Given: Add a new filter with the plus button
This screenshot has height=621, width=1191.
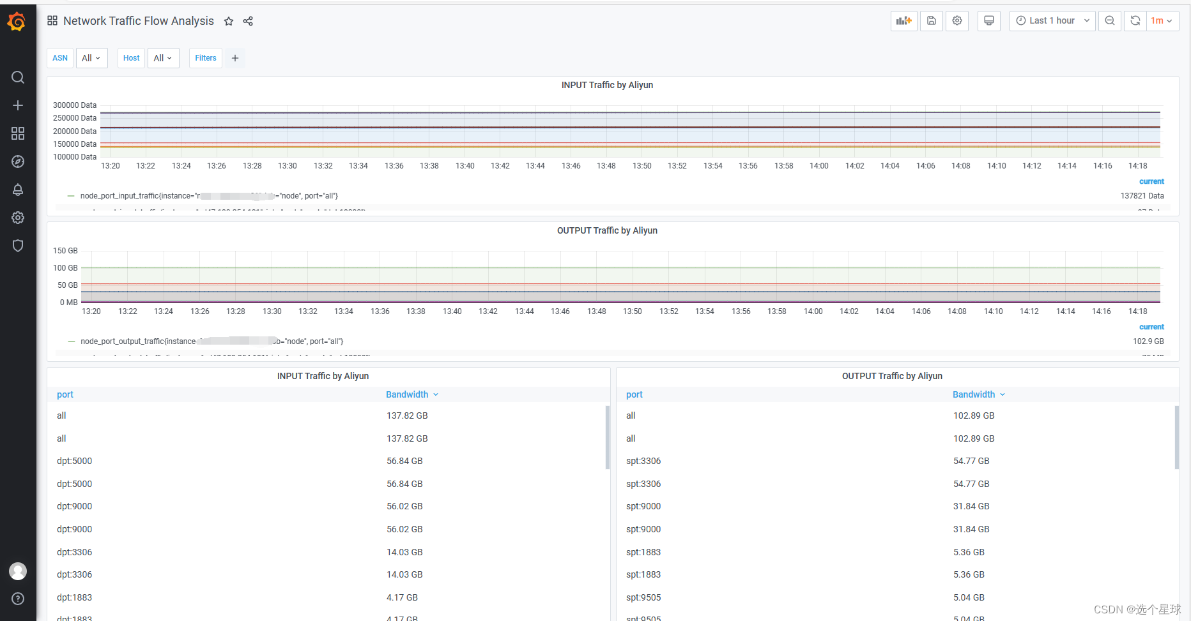Looking at the screenshot, I should click(x=234, y=58).
